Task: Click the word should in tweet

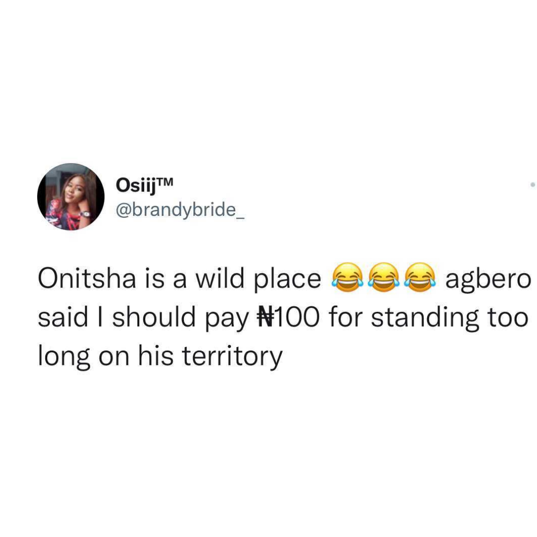Action: pos(154,316)
